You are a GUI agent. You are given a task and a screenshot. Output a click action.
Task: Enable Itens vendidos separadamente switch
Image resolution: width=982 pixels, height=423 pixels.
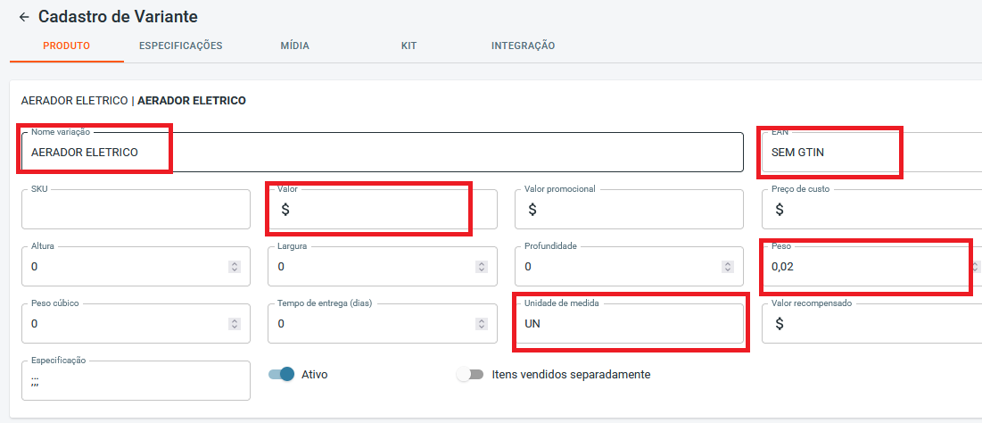(470, 375)
